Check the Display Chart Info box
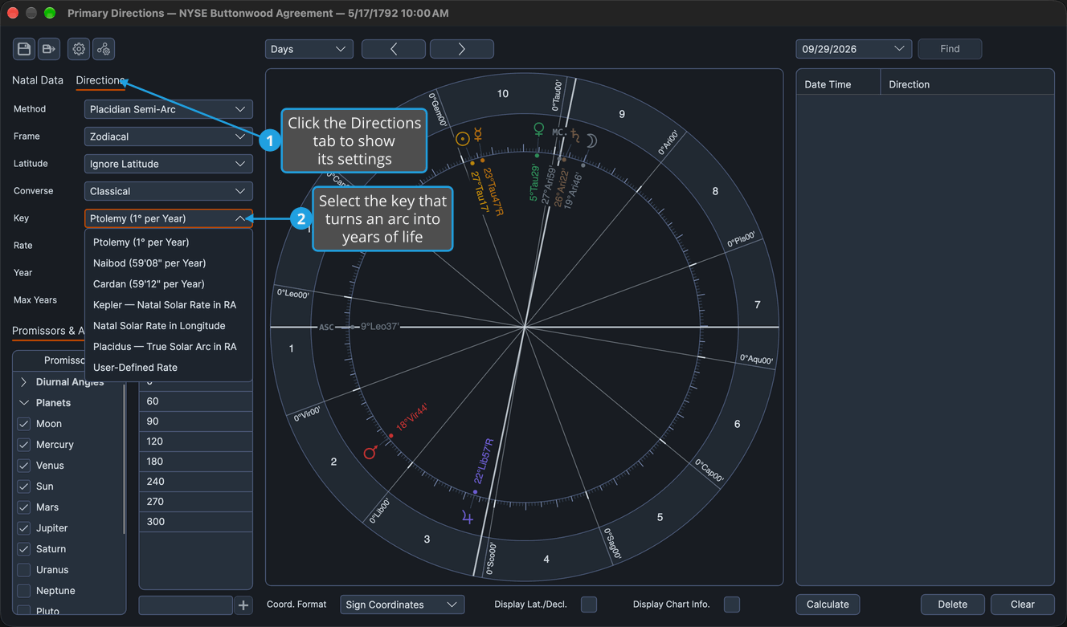Image resolution: width=1067 pixels, height=627 pixels. click(732, 605)
